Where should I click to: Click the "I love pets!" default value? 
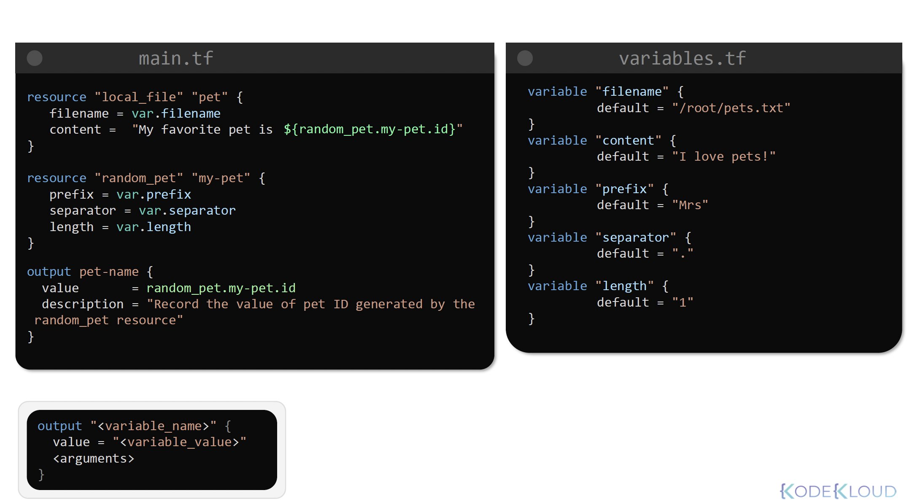point(723,156)
